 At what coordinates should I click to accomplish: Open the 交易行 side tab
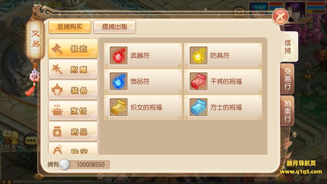[287, 79]
